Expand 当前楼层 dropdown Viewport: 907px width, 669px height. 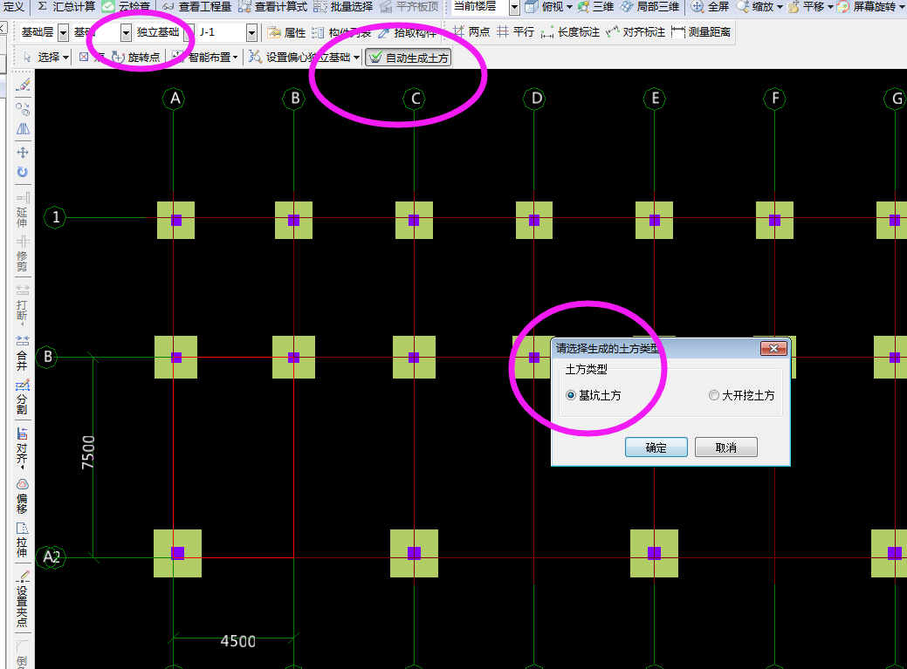[514, 7]
